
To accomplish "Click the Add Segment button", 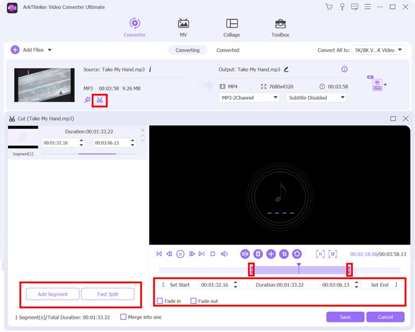I will pos(53,294).
